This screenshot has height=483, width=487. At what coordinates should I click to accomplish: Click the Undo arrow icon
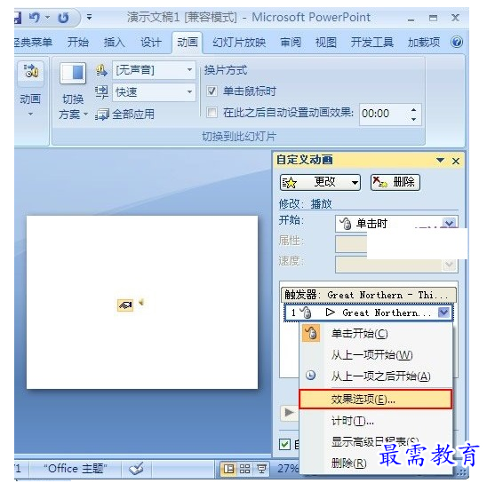tap(34, 18)
